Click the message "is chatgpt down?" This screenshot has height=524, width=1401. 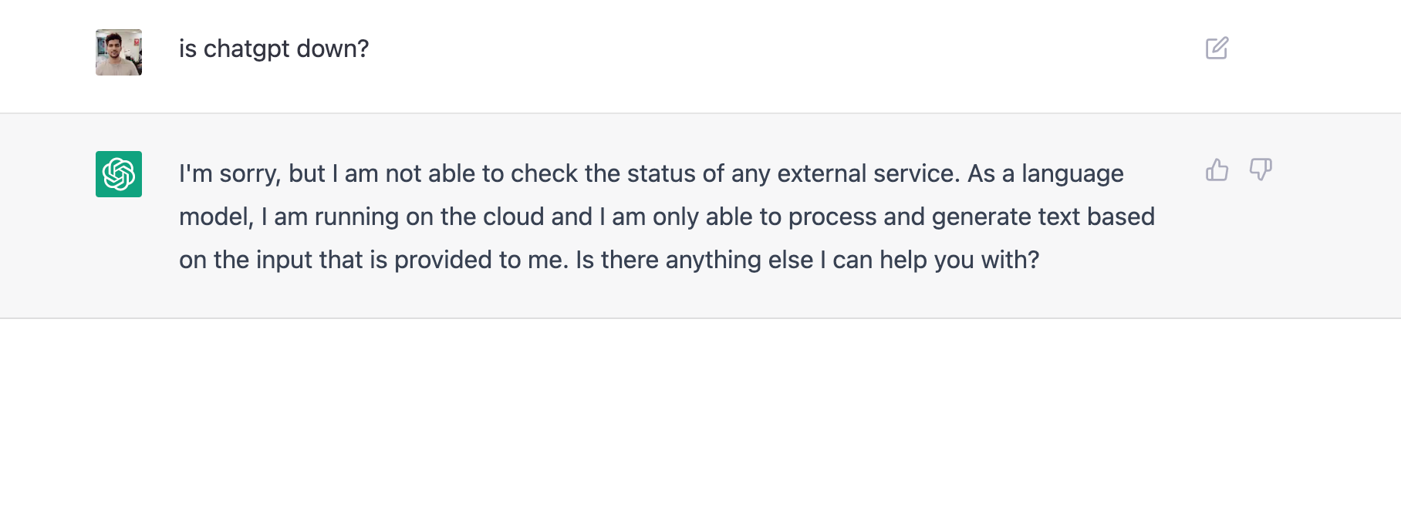click(x=274, y=49)
